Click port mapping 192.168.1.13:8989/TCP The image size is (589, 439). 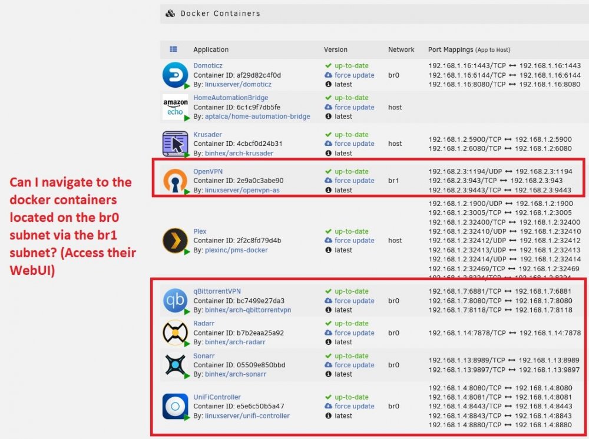[x=466, y=360]
